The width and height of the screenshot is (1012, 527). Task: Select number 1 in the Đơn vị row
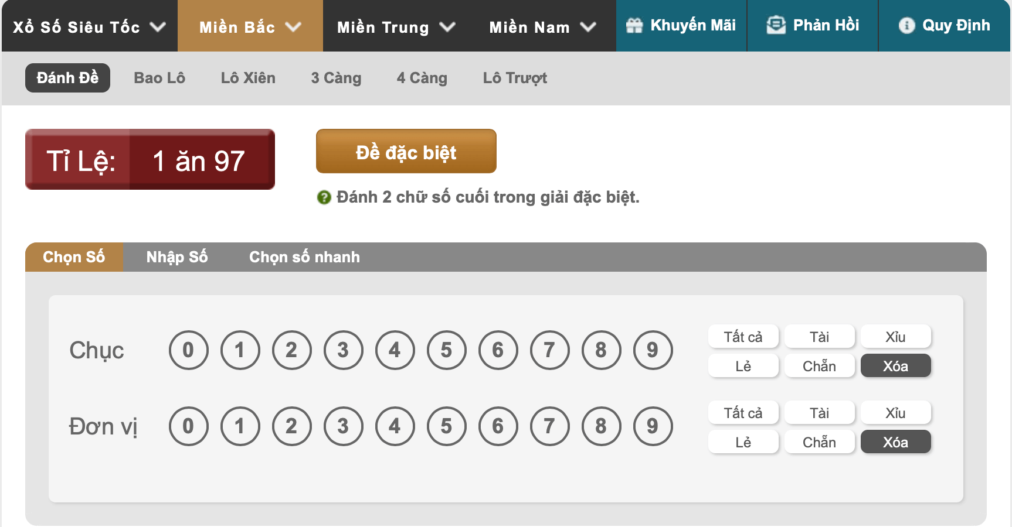[x=240, y=426]
